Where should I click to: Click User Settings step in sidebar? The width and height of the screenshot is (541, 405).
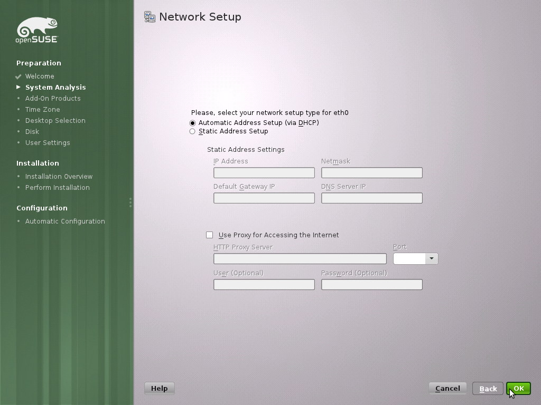click(48, 142)
